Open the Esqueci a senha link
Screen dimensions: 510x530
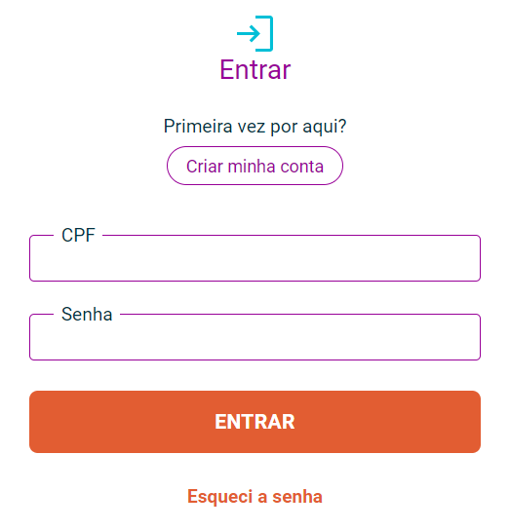(255, 496)
